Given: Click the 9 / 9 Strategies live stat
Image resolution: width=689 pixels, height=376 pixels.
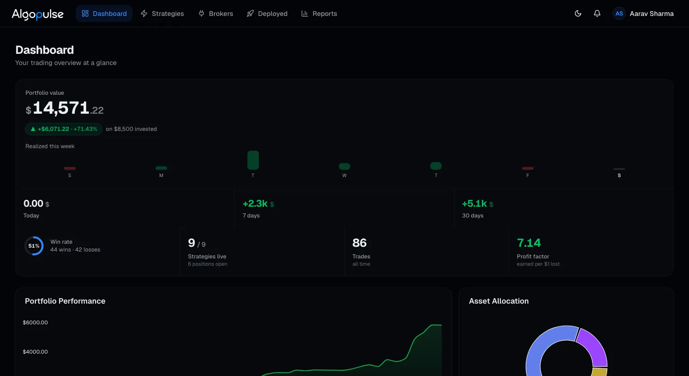Looking at the screenshot, I should click(197, 243).
